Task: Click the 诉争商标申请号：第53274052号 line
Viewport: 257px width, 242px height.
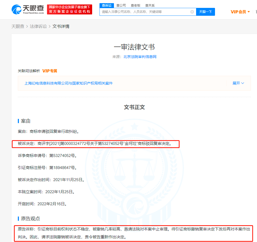Action: pyautogui.click(x=47, y=156)
